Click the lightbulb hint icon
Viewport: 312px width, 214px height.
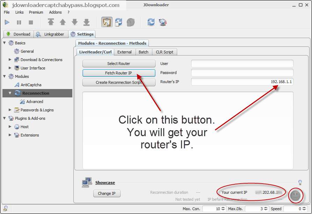[x=300, y=182]
